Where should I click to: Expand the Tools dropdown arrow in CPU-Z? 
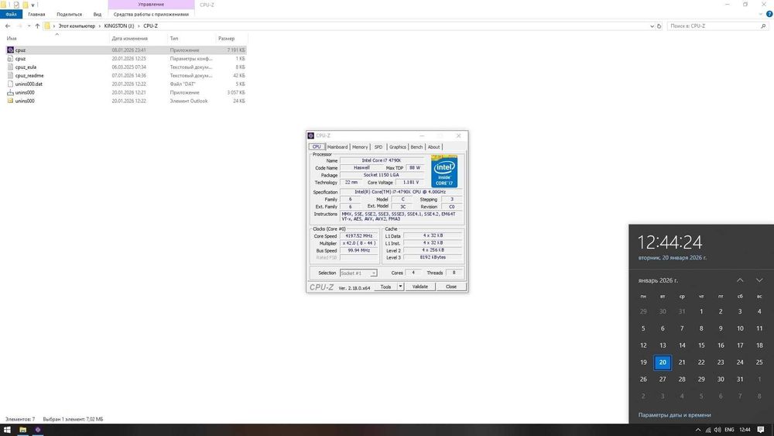[400, 287]
